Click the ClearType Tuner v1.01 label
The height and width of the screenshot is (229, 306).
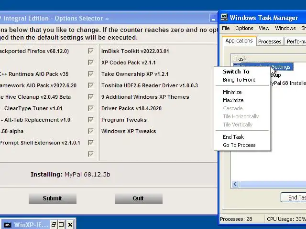[32, 108]
